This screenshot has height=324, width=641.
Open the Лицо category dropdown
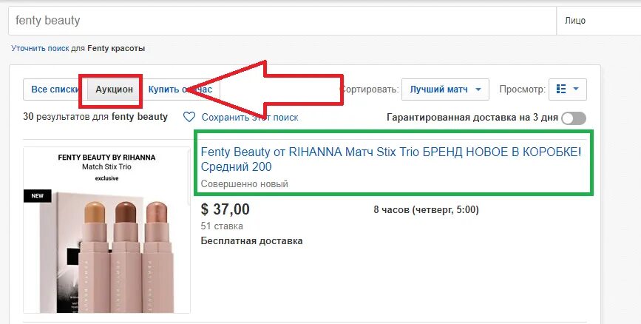click(x=598, y=21)
